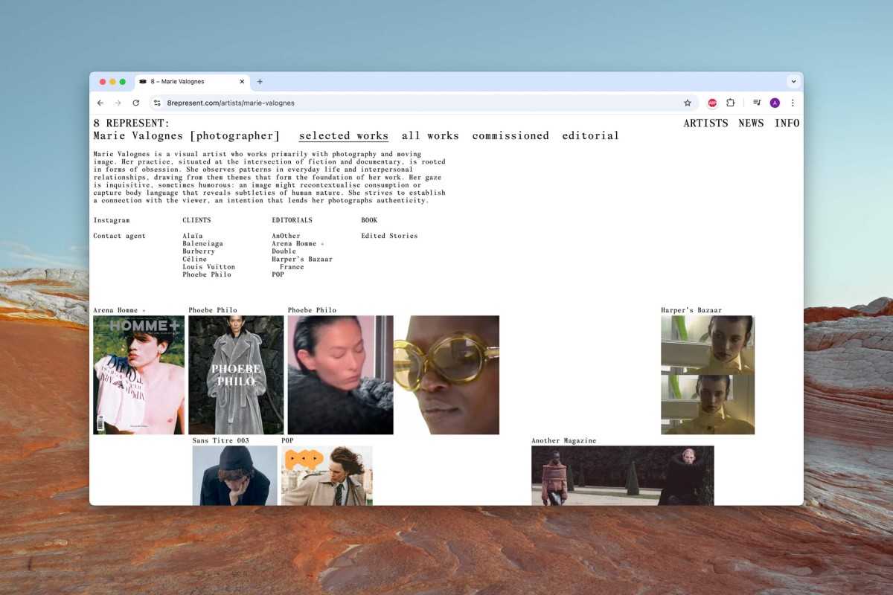Go to the ARTISTS page
This screenshot has width=893, height=595.
[705, 123]
